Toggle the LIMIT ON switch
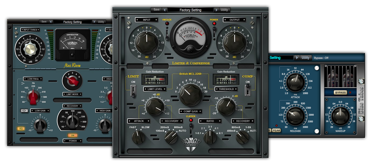Viewport: 372px width, 165px height. [133, 91]
